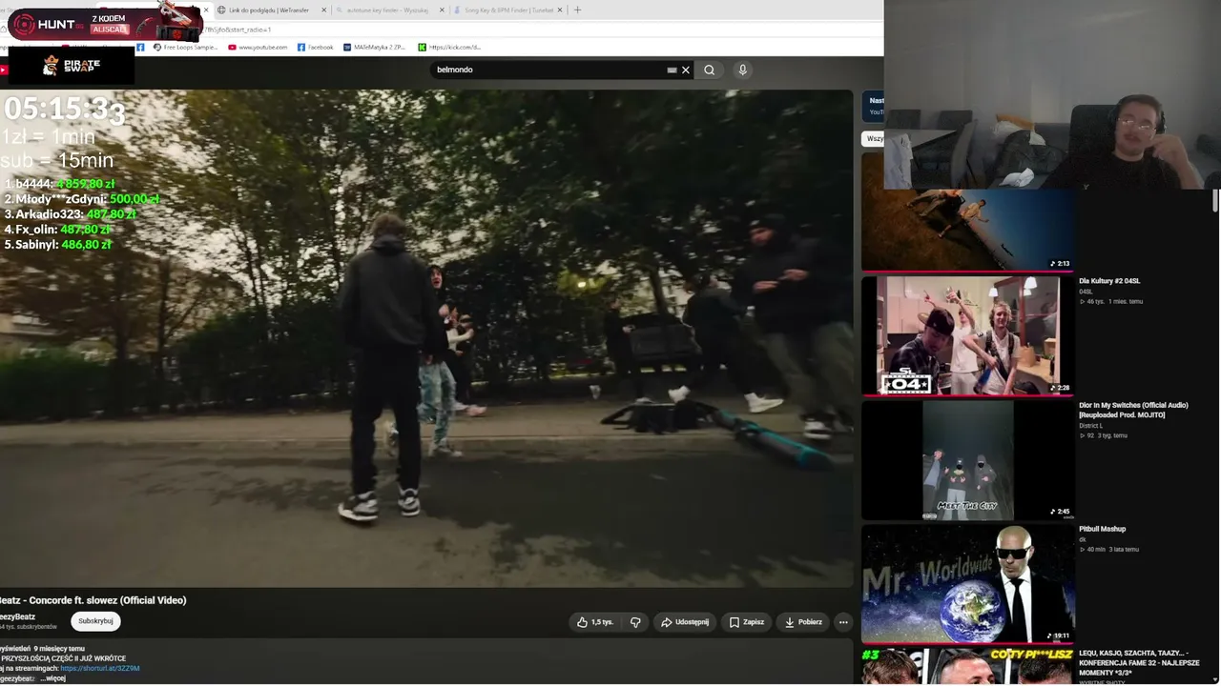
Task: Open the kick.com bookmark
Action: pos(449,47)
